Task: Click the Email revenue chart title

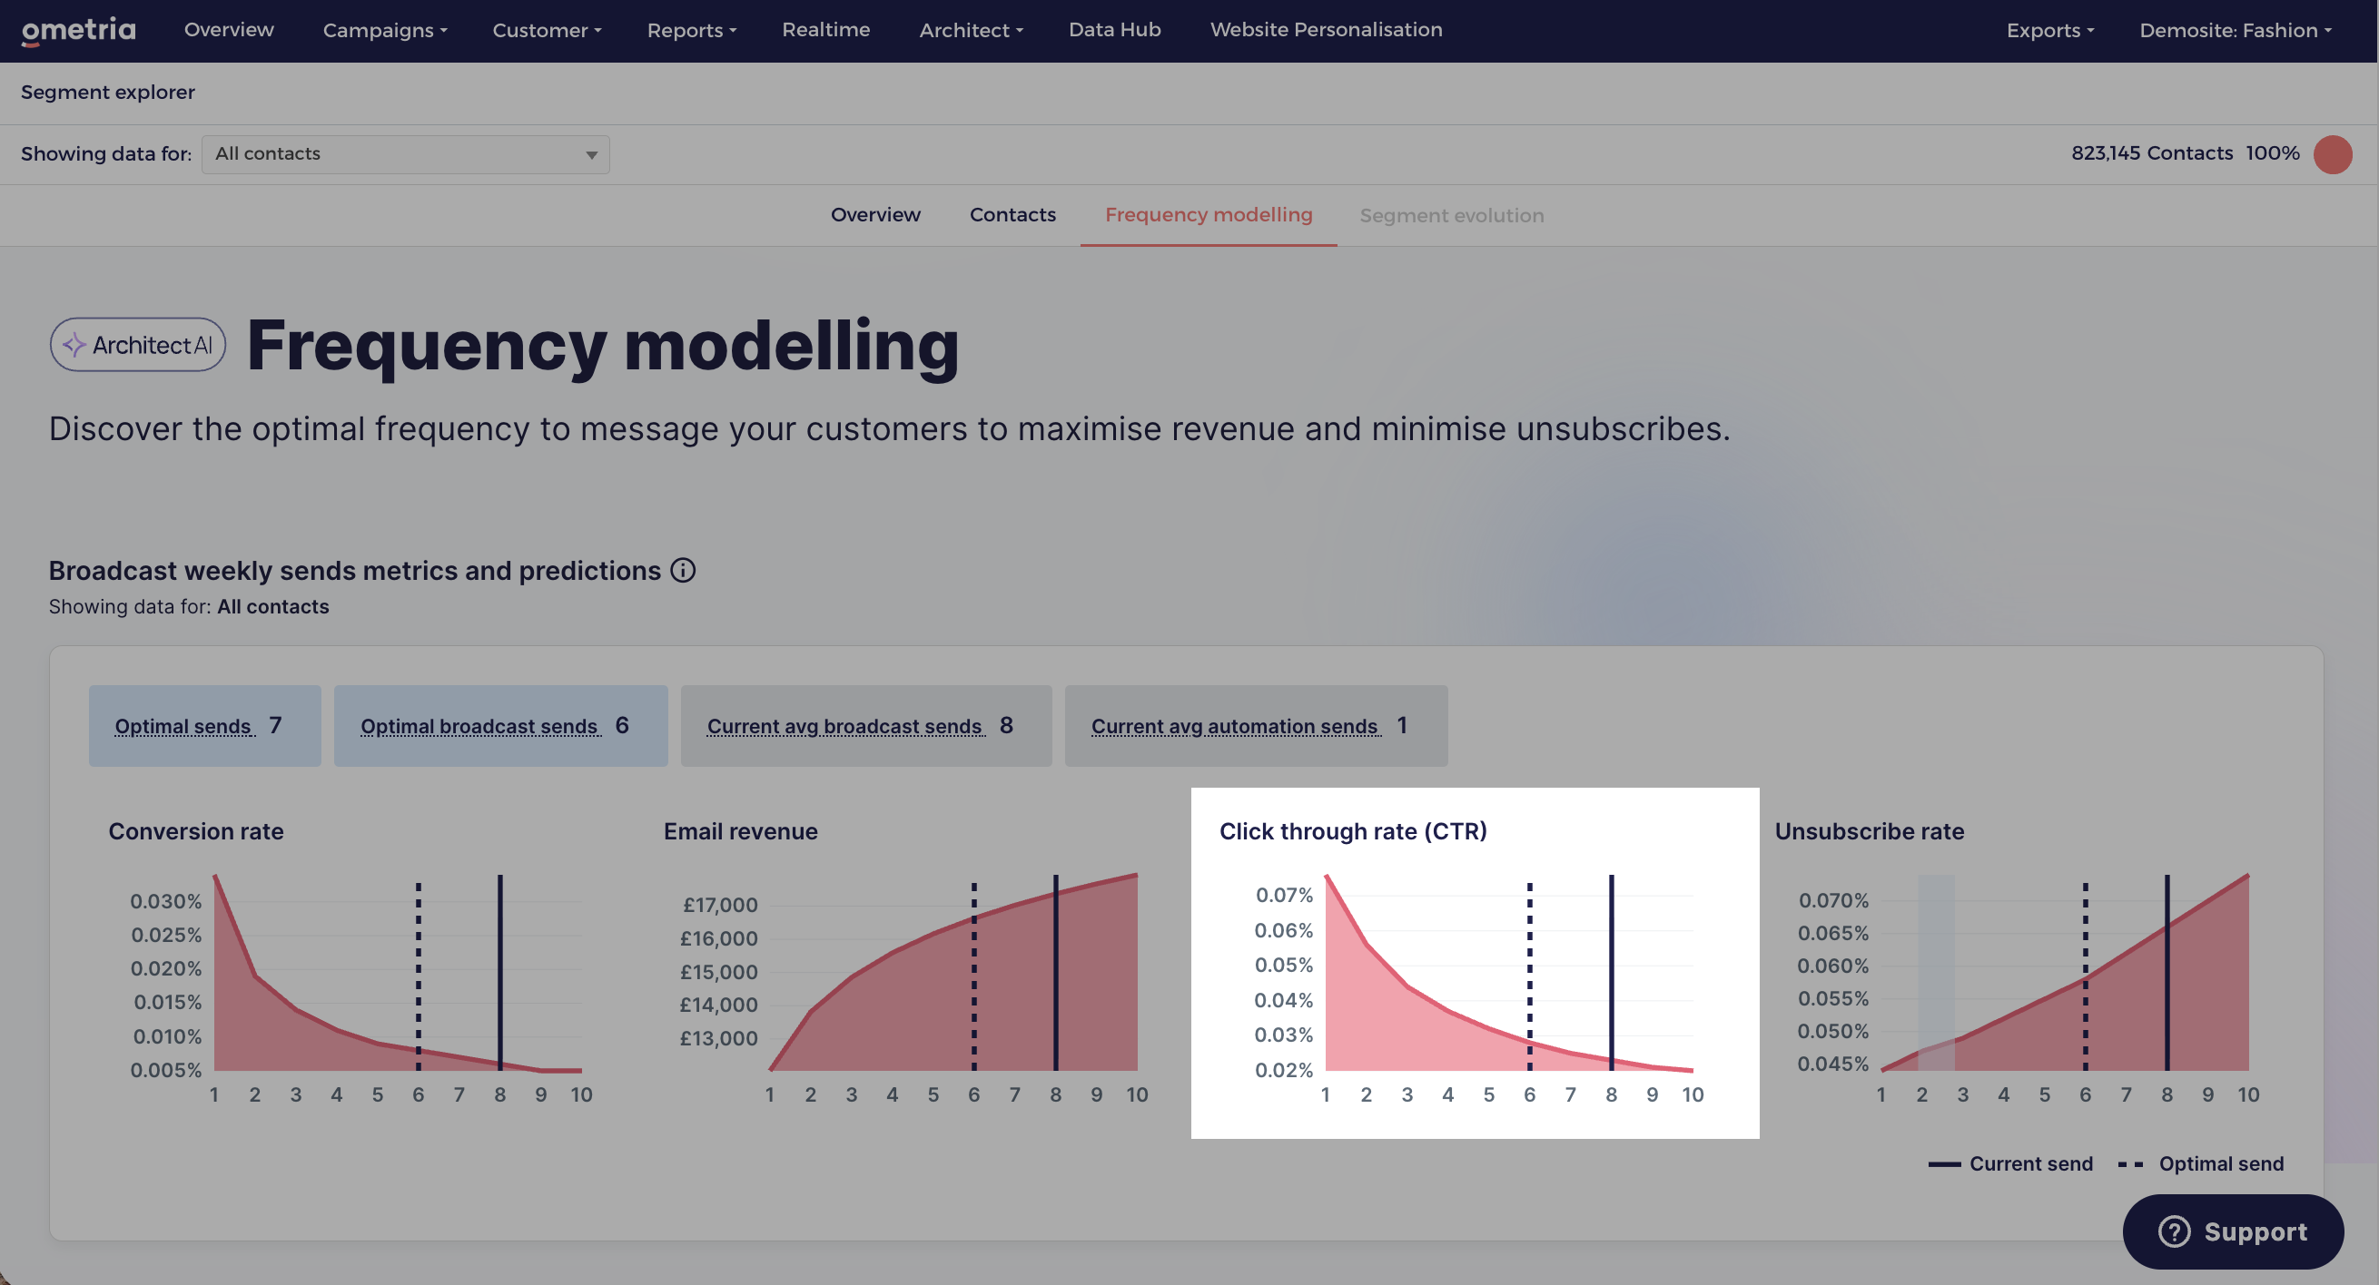Action: pos(741,832)
